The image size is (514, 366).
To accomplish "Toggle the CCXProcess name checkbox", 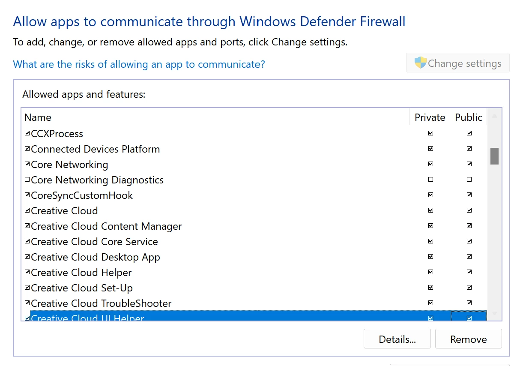I will [x=27, y=133].
